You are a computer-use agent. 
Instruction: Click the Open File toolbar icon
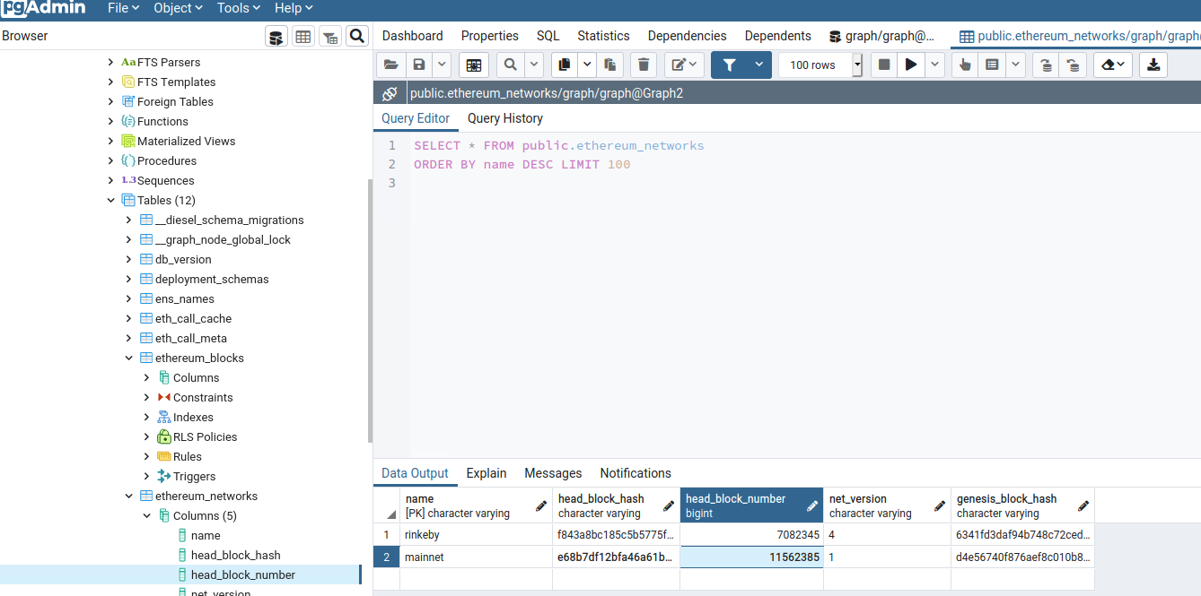point(390,65)
